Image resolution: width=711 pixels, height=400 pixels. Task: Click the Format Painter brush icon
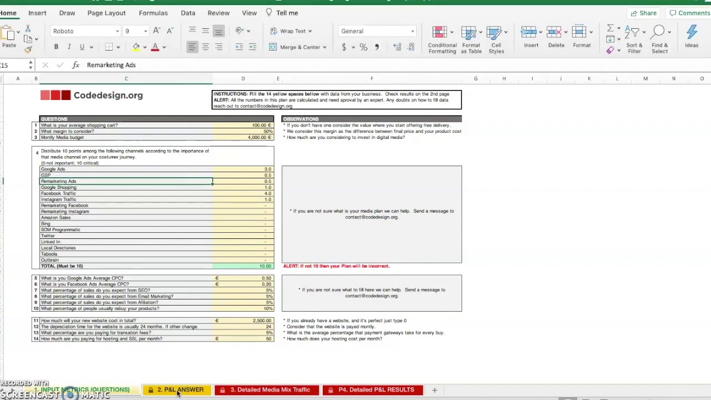point(28,50)
